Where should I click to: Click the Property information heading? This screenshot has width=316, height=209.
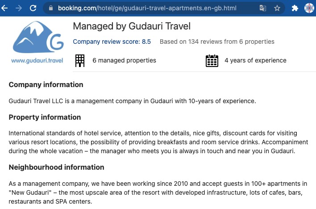45,117
